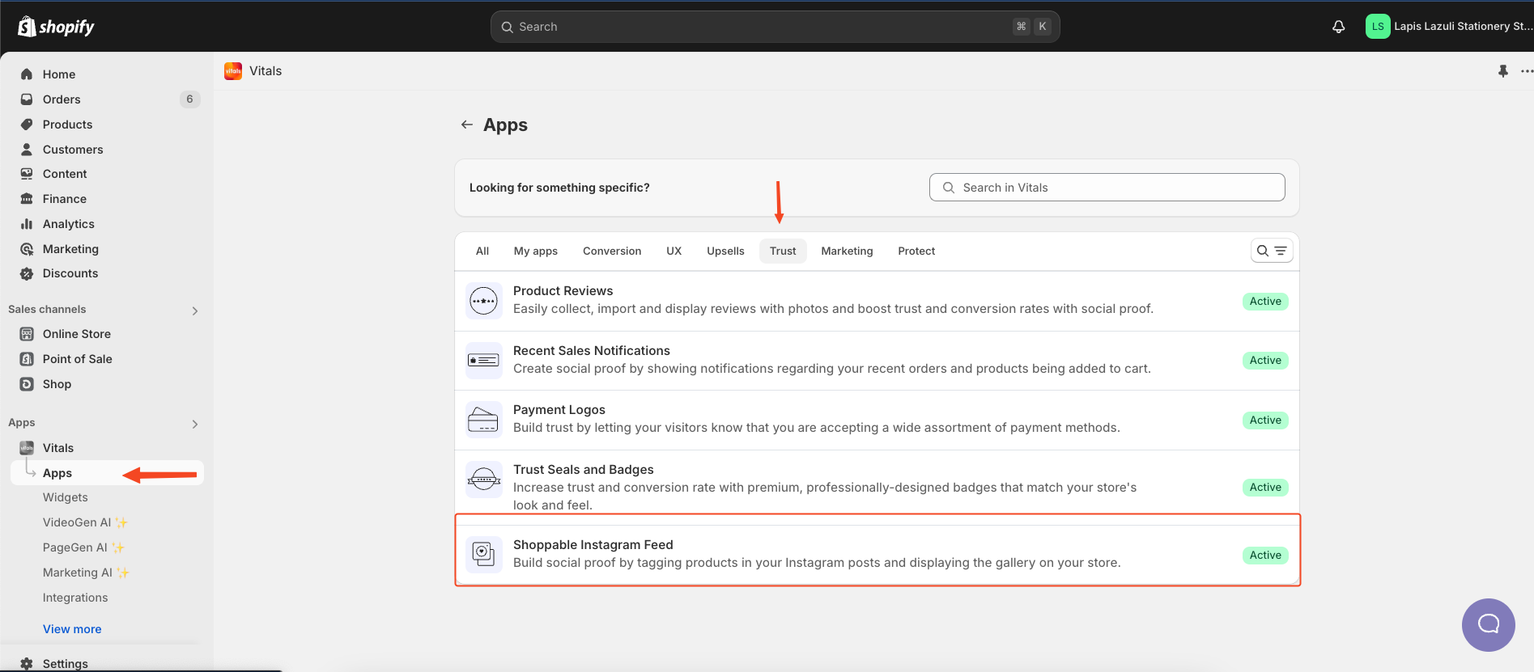This screenshot has height=672, width=1534.
Task: Click the Customers person icon
Action: 27,150
